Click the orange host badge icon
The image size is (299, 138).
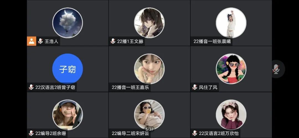coord(32,41)
